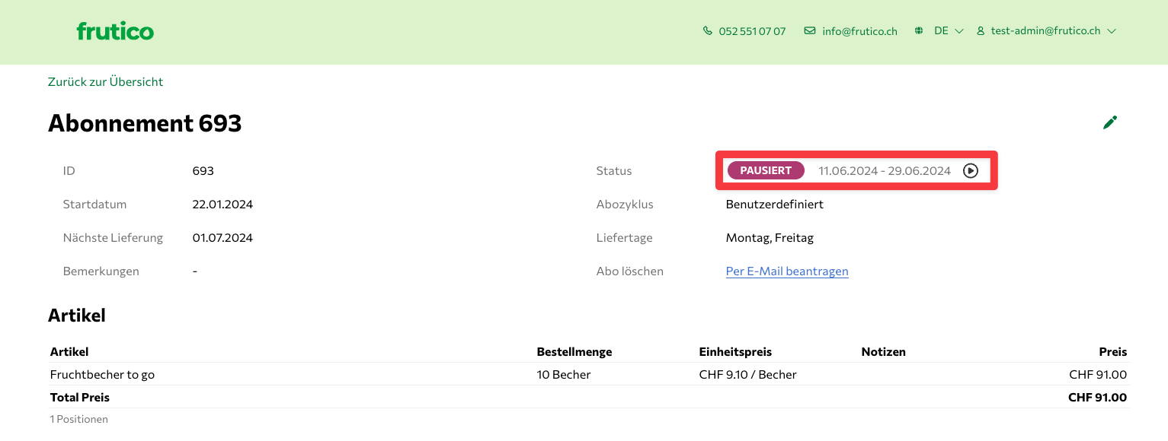Click the Einheitspreis column header

[x=735, y=352]
